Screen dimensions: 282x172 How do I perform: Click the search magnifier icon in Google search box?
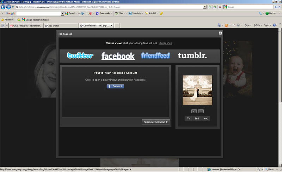tap(276, 7)
